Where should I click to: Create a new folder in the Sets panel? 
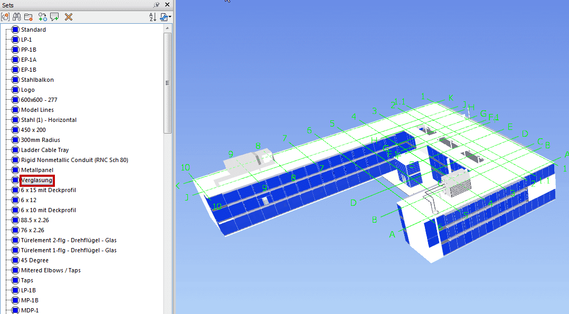28,16
